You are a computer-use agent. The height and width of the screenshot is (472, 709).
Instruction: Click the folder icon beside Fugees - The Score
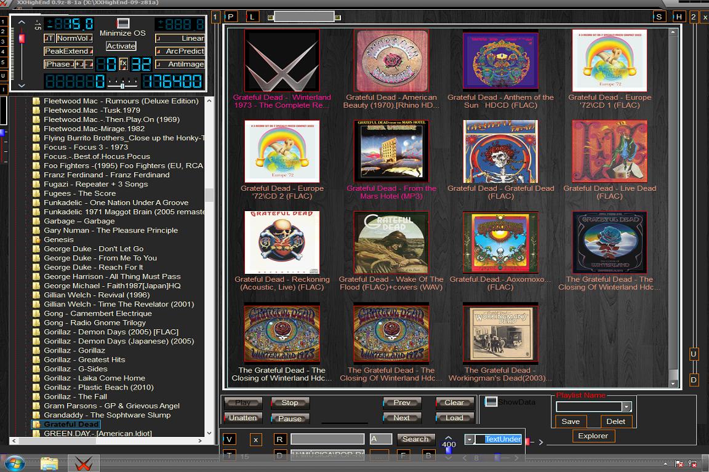[x=36, y=193]
